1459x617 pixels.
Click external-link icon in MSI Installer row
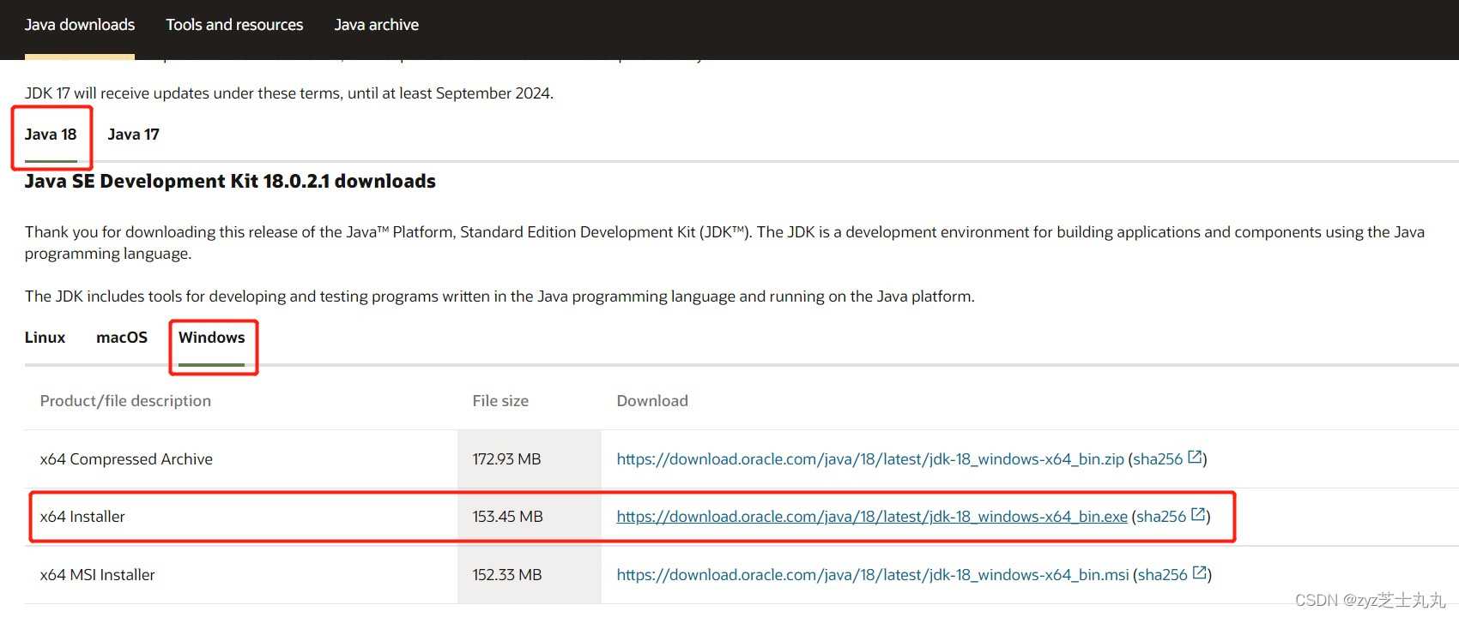1200,573
